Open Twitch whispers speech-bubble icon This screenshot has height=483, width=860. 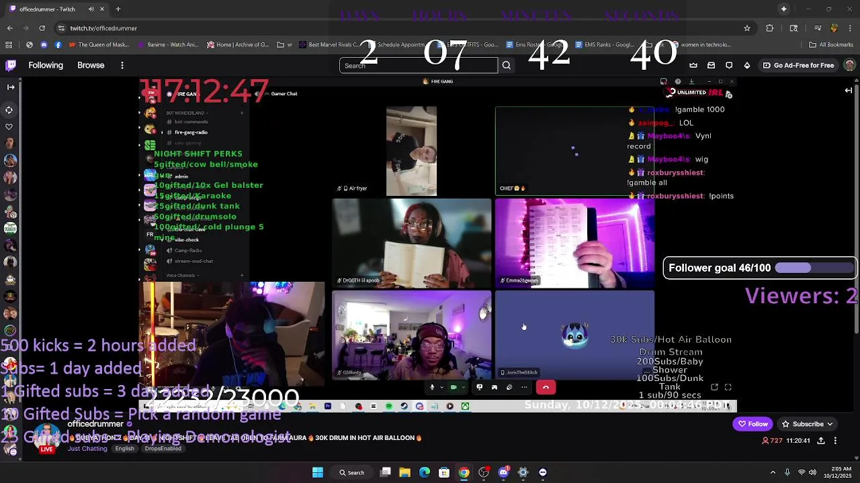[729, 65]
